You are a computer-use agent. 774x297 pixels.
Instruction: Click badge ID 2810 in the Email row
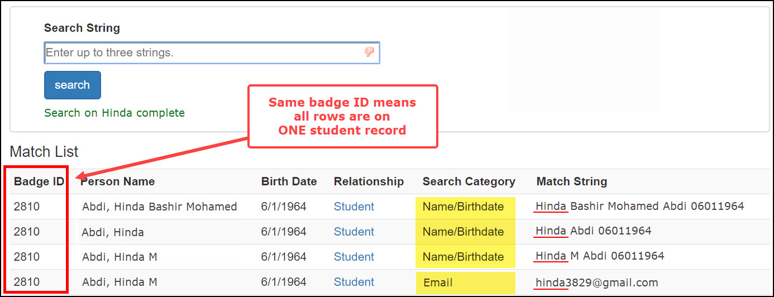click(x=27, y=282)
